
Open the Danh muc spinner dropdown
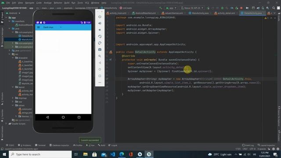pos(52,27)
